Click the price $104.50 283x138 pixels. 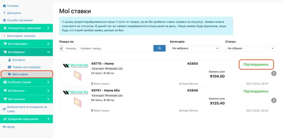(217, 76)
